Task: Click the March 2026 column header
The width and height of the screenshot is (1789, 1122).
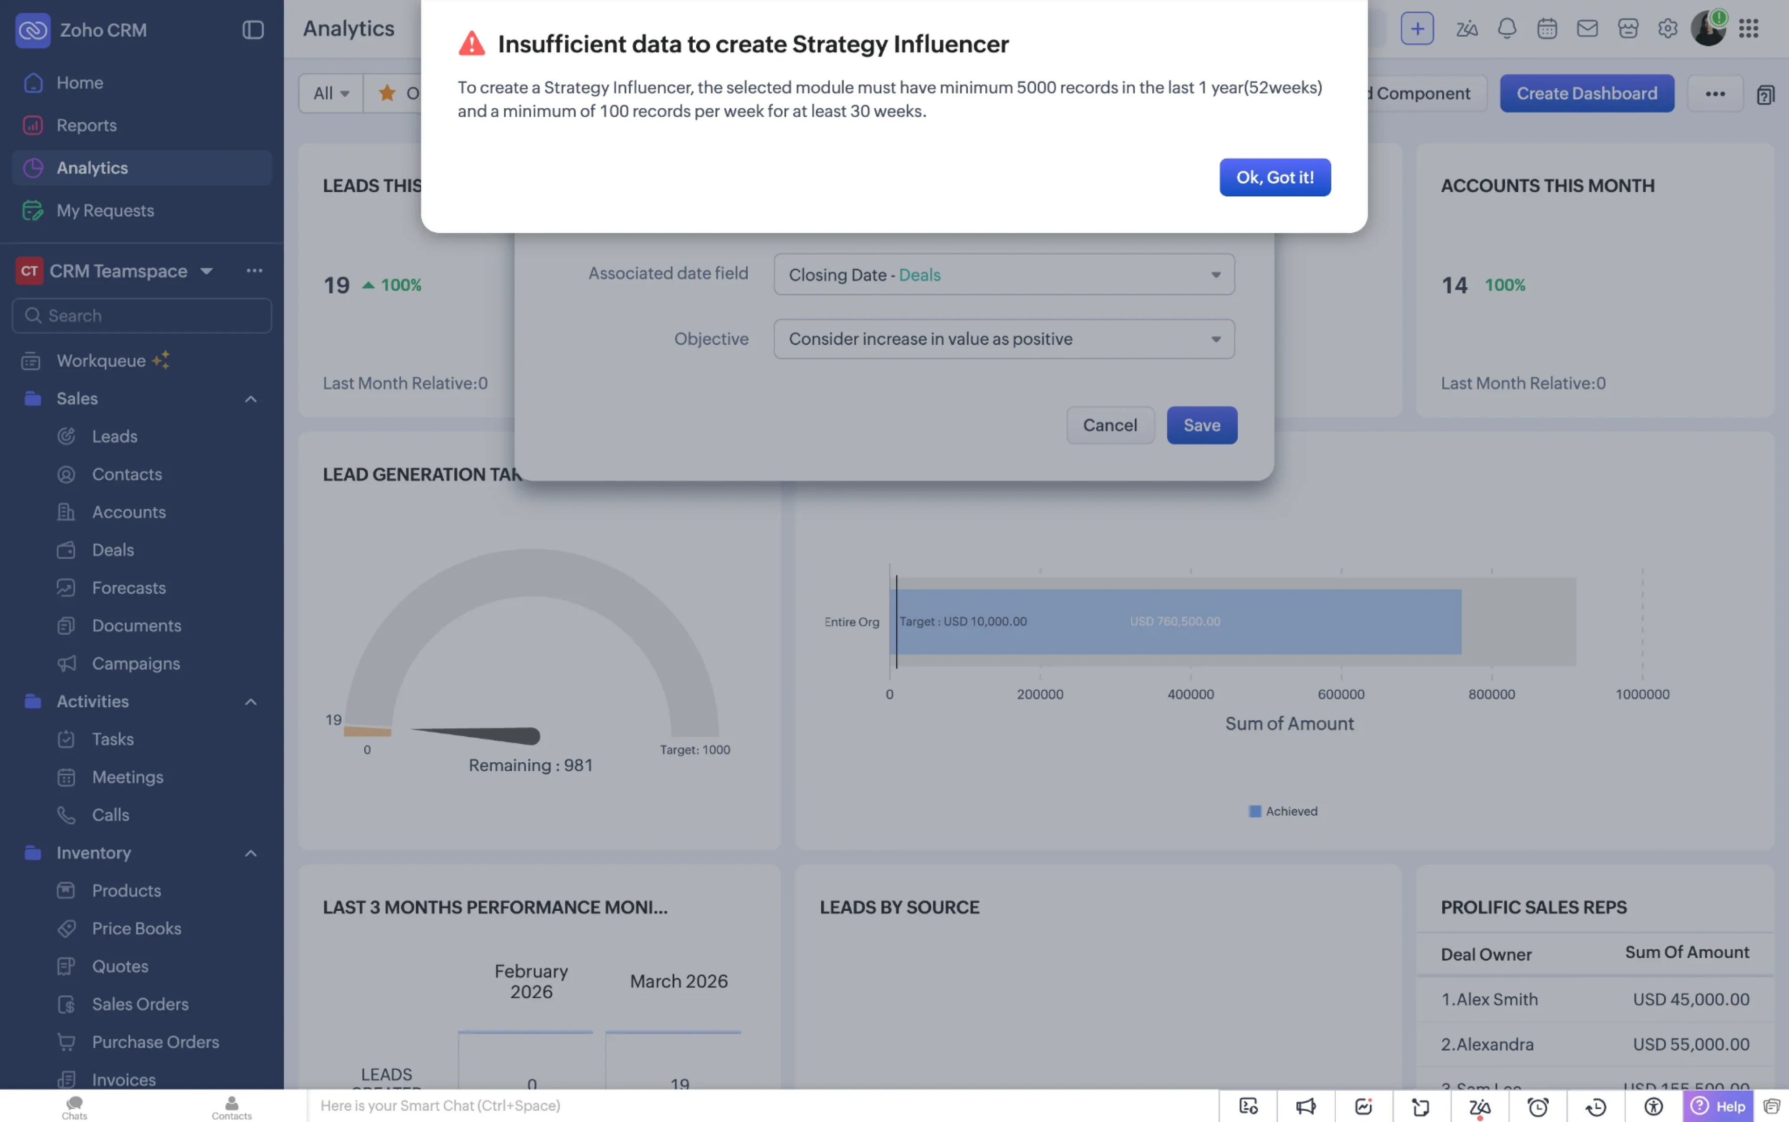Action: tap(678, 981)
